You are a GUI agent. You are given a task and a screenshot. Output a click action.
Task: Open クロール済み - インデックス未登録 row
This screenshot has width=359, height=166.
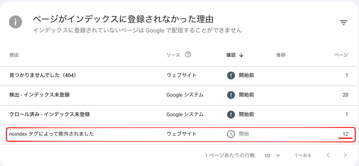[179, 115]
